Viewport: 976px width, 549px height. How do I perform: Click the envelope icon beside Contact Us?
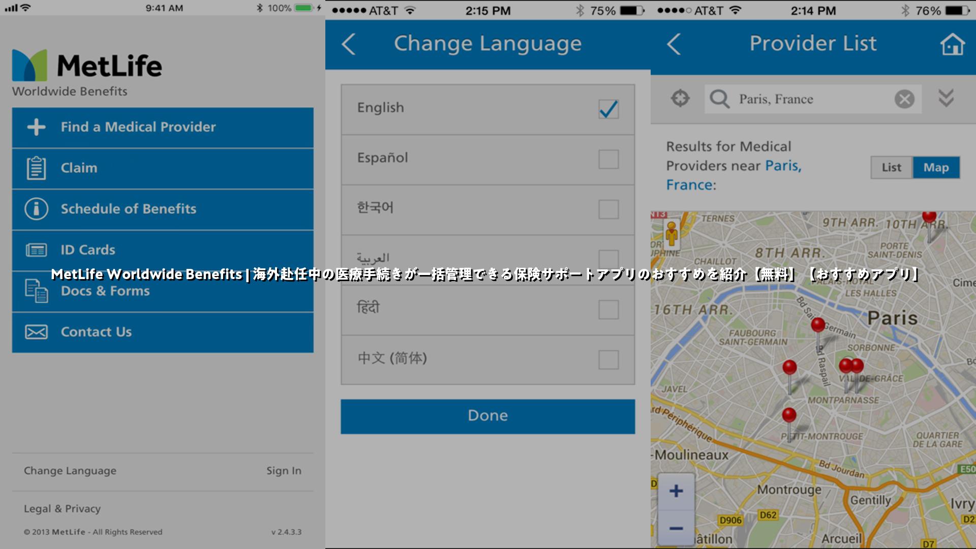click(x=36, y=332)
